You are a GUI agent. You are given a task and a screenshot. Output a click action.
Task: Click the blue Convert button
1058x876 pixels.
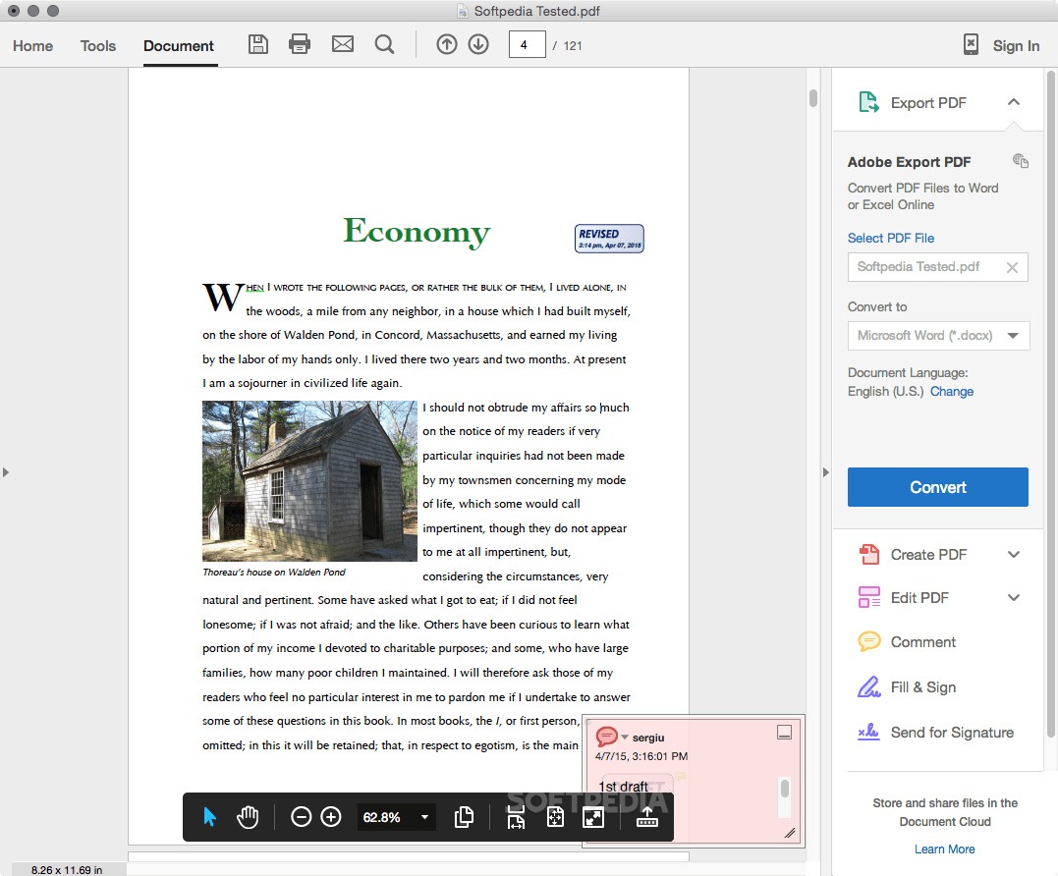(937, 487)
